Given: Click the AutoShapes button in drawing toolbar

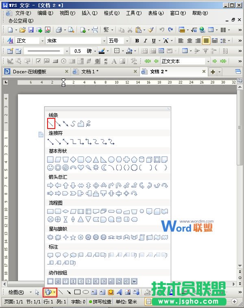Looking at the screenshot, I should pos(49,292).
